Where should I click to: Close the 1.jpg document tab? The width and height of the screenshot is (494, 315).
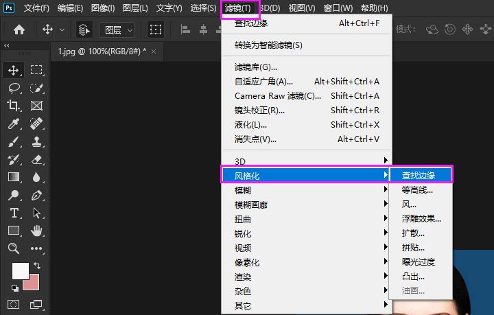(154, 51)
